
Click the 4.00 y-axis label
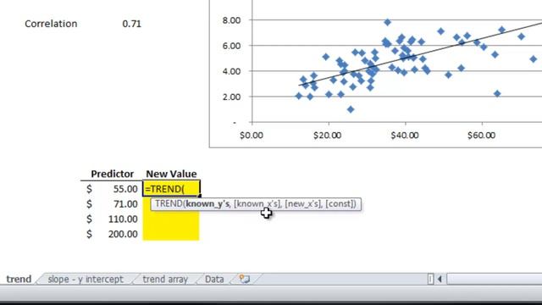[x=231, y=71]
